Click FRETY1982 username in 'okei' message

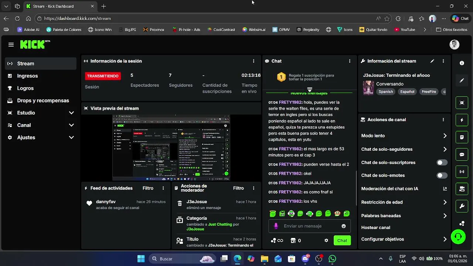[x=290, y=174]
